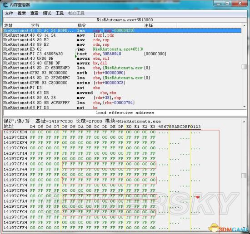The height and width of the screenshot is (234, 250).
Task: Open the 文件 menu
Action: pyautogui.click(x=9, y=13)
